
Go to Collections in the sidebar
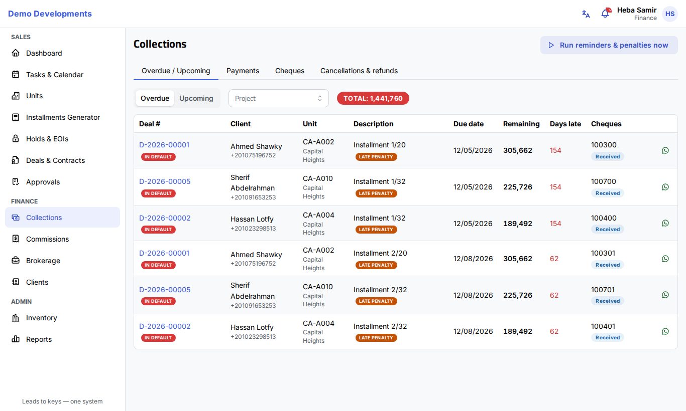[x=63, y=218]
